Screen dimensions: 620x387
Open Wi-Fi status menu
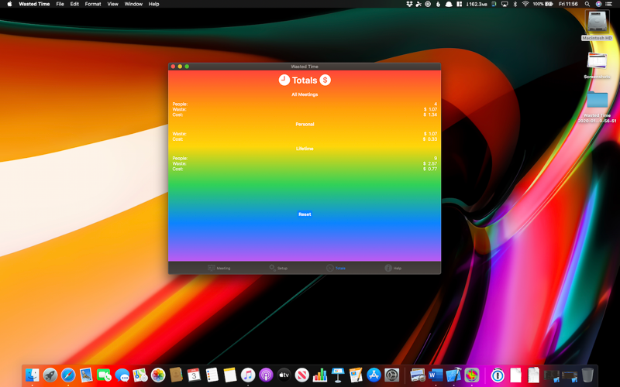pyautogui.click(x=525, y=4)
